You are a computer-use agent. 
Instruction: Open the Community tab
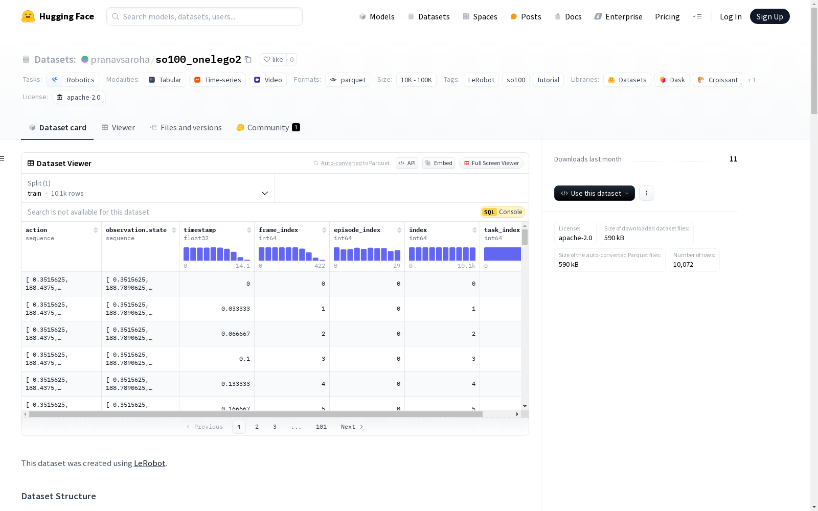pyautogui.click(x=268, y=128)
